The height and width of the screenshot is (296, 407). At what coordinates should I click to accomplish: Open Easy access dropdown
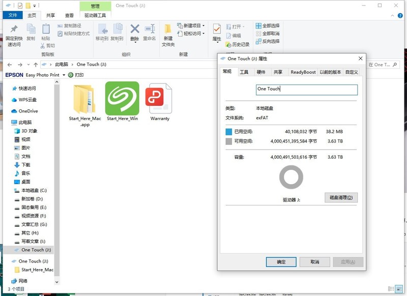191,34
